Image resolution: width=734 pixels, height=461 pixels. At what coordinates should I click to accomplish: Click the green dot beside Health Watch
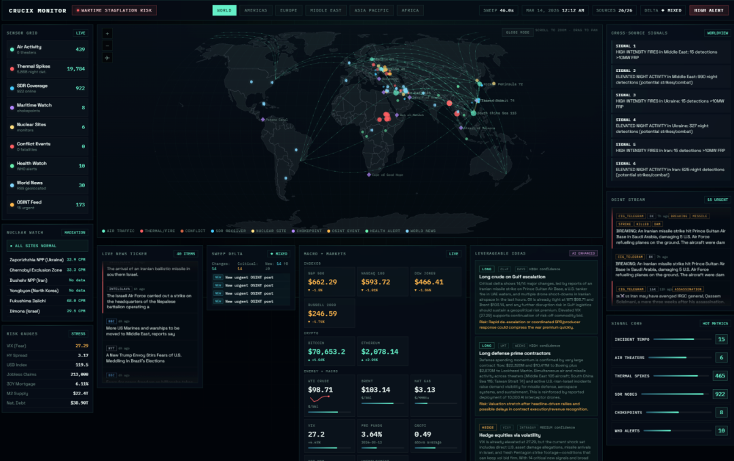click(x=12, y=166)
